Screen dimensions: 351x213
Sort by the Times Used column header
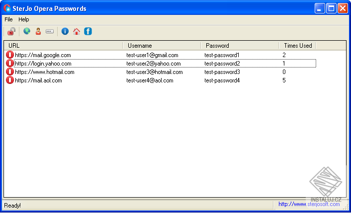pos(297,46)
